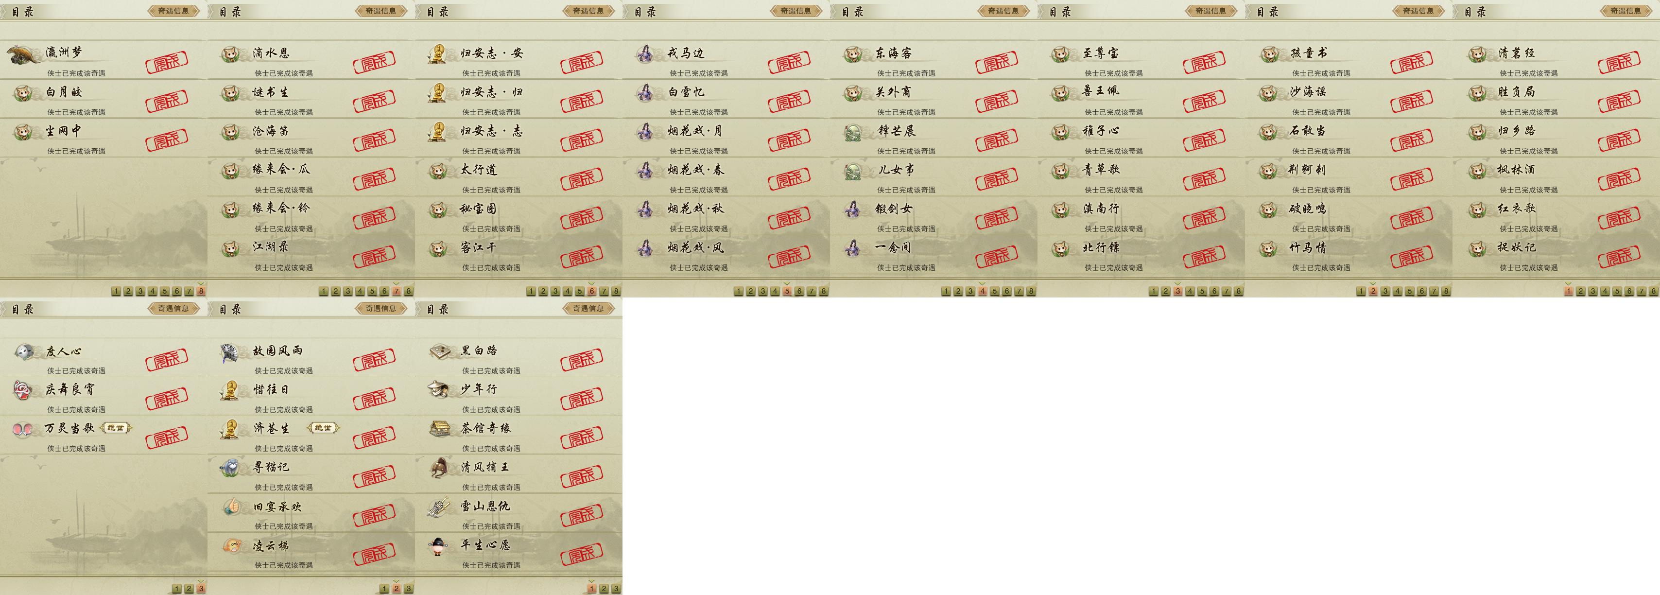This screenshot has height=595, width=1660.
Task: Go to page 3 below the 万灵当歌 list
Action: pyautogui.click(x=201, y=589)
